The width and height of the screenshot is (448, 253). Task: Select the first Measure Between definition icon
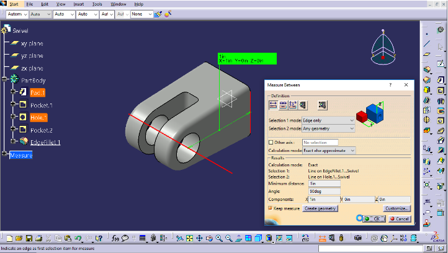click(272, 105)
